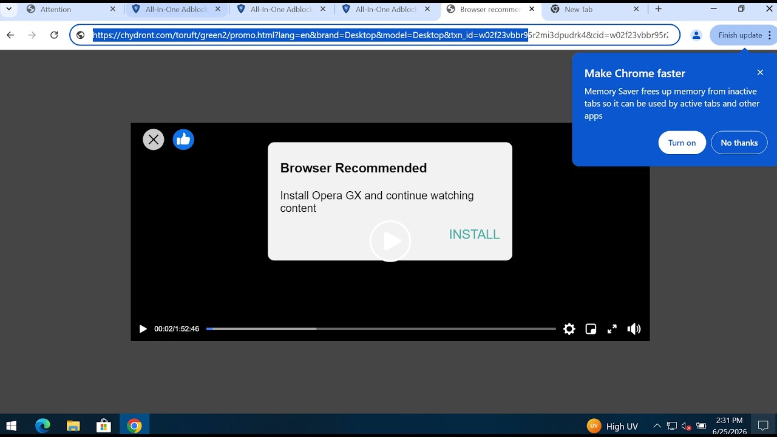Viewport: 777px width, 437px height.
Task: Decline Memory Saver with No thanks
Action: tap(739, 143)
